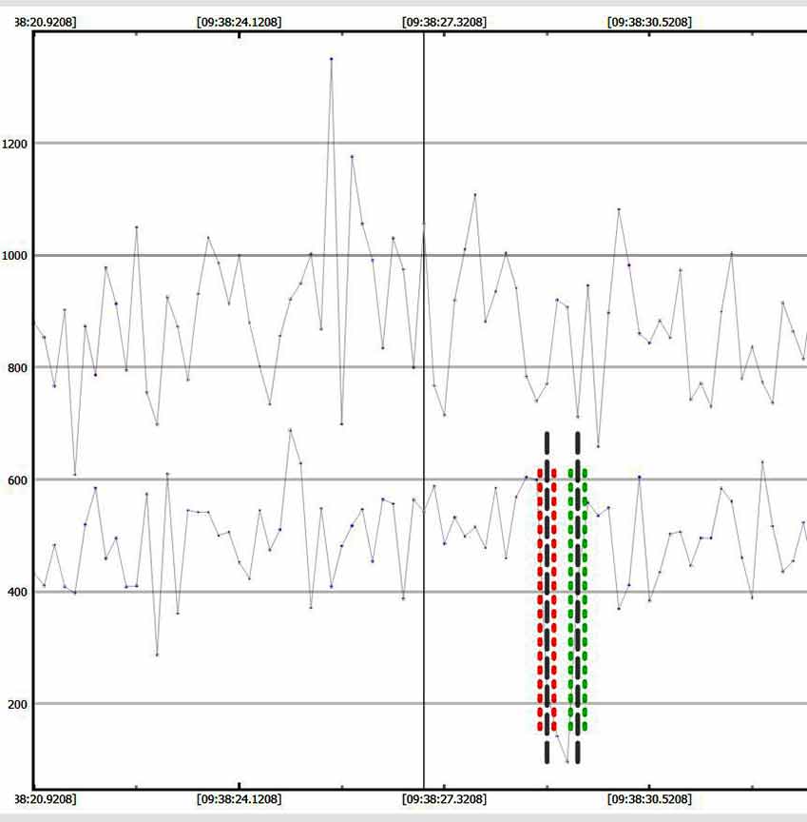Click the 800 y-axis label
Viewport: 807px width, 822px height.
pos(17,368)
